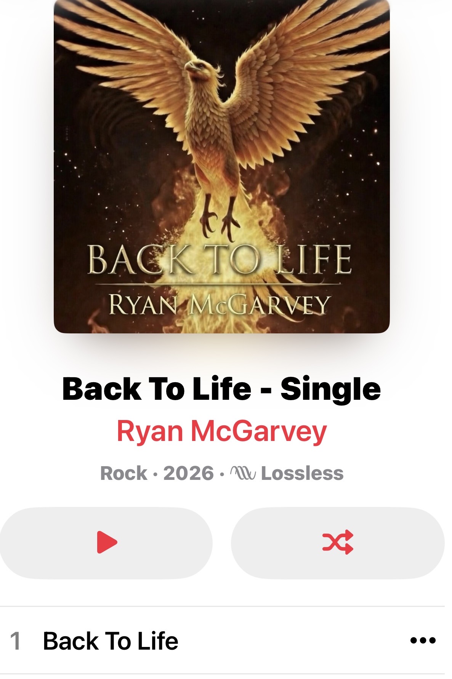452x679 pixels.
Task: Click the red play triangle icon
Action: 107,542
